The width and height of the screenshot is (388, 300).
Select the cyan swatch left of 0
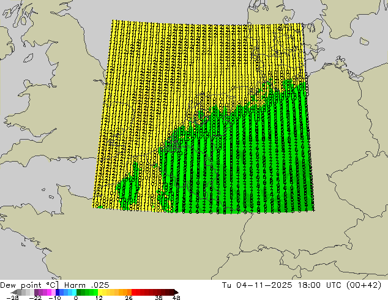[74, 292]
